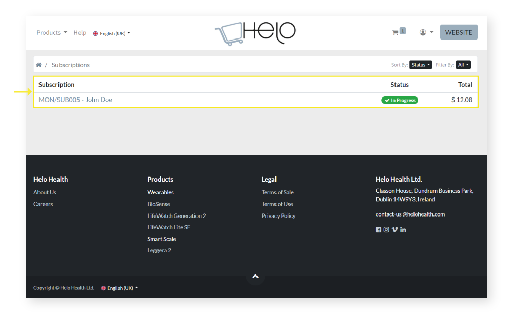
Task: Open the footer English (UK) language selector
Action: tap(120, 288)
